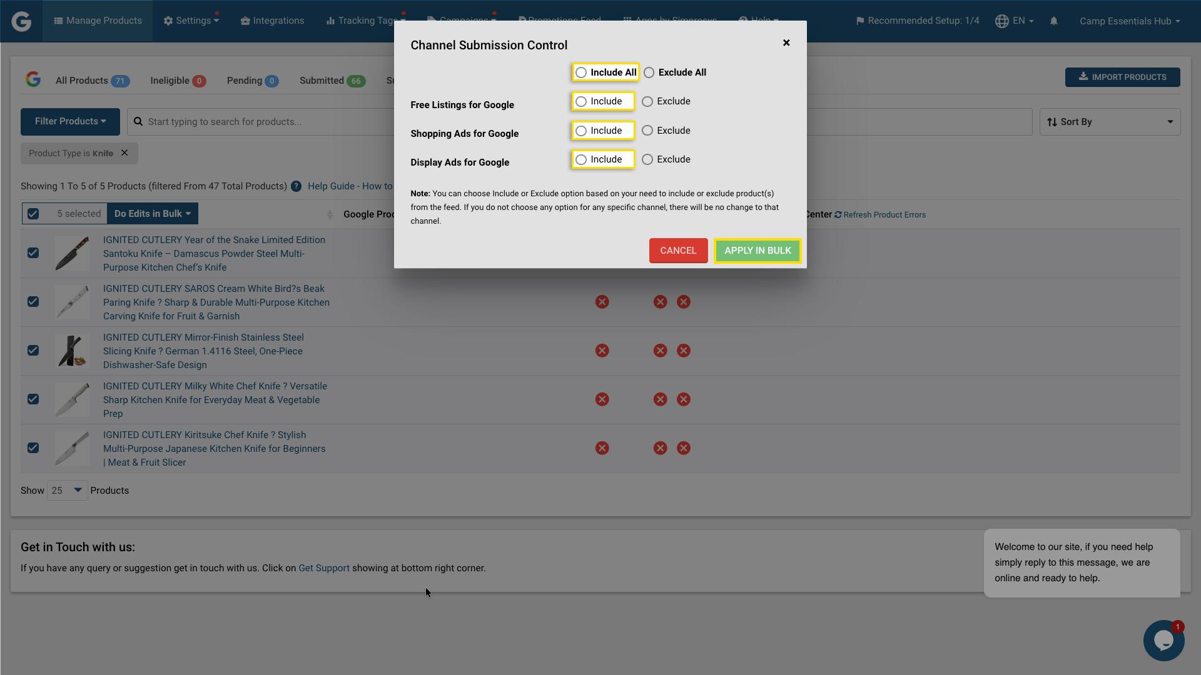Open the Sort By dropdown
The height and width of the screenshot is (675, 1201).
point(1108,121)
